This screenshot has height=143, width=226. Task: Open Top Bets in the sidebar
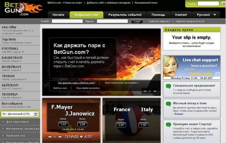20,41
